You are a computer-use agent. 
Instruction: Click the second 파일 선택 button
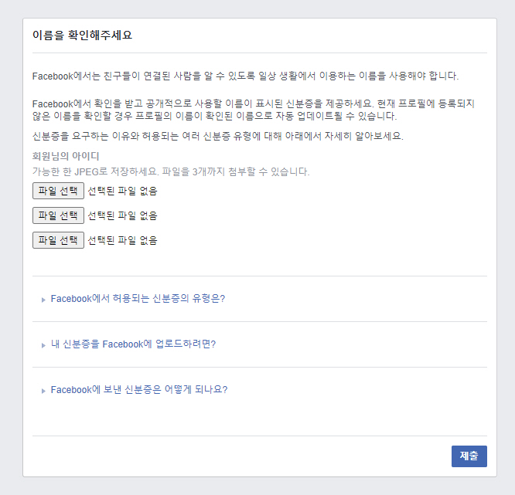(58, 215)
